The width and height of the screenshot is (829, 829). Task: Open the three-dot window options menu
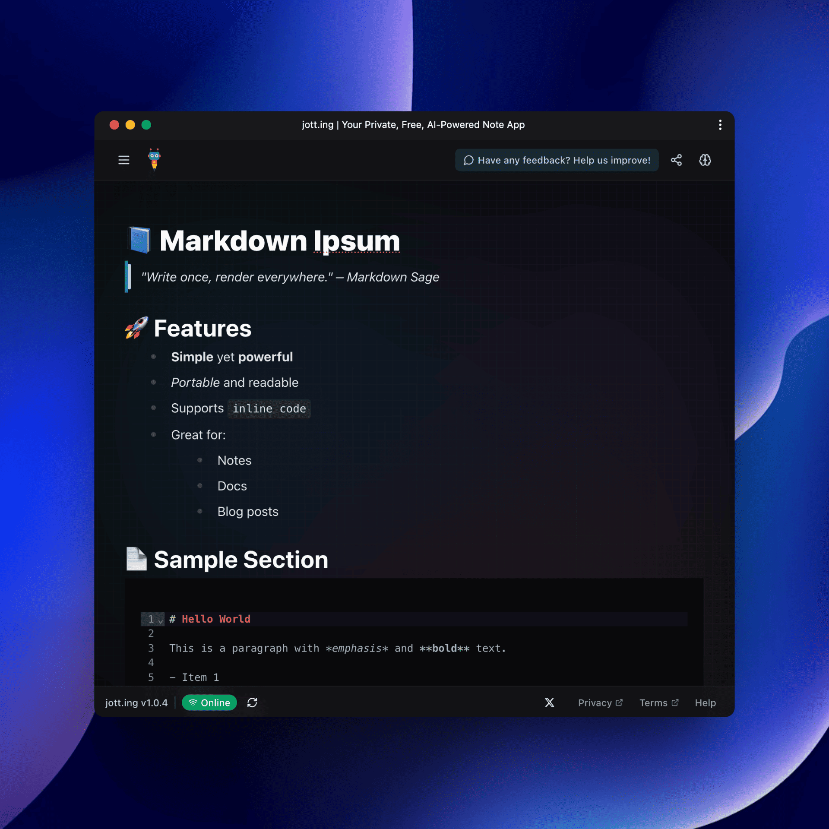[x=720, y=125]
